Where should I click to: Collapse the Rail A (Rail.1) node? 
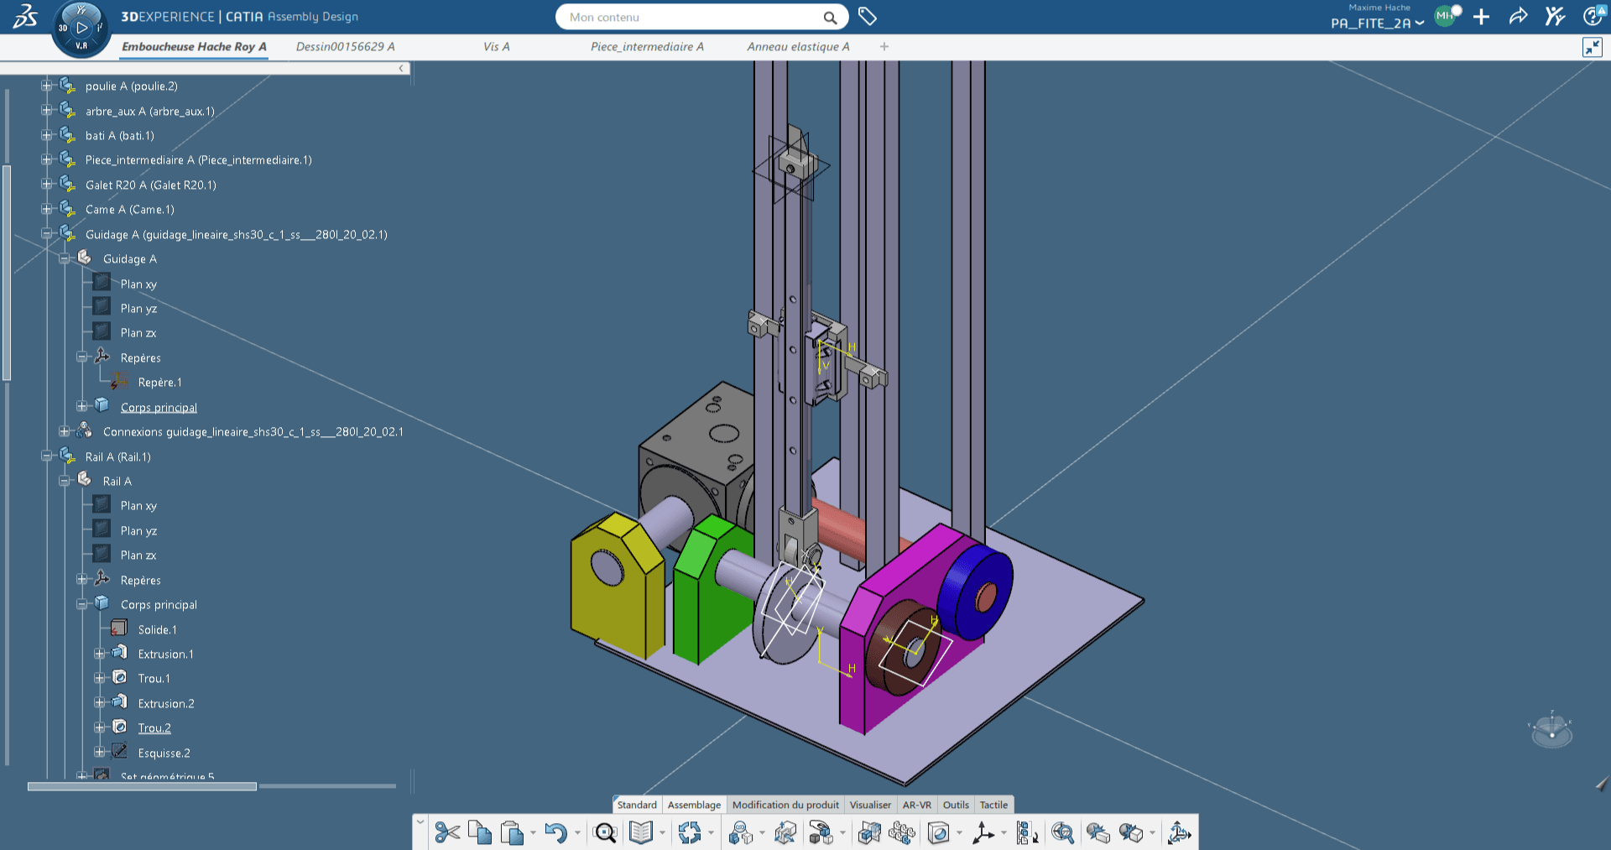[x=46, y=456]
